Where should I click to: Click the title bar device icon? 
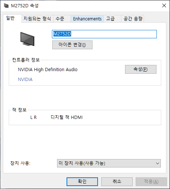(6, 5)
